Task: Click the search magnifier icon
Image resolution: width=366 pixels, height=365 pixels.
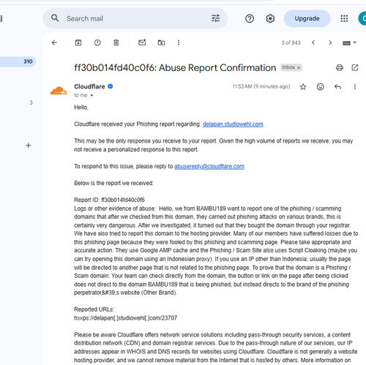Action: [x=55, y=18]
